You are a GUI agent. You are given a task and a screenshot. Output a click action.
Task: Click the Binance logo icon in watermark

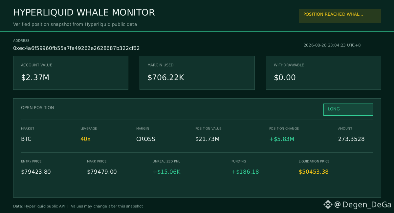328,204
